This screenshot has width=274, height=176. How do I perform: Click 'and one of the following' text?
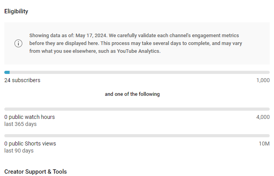pyautogui.click(x=132, y=94)
